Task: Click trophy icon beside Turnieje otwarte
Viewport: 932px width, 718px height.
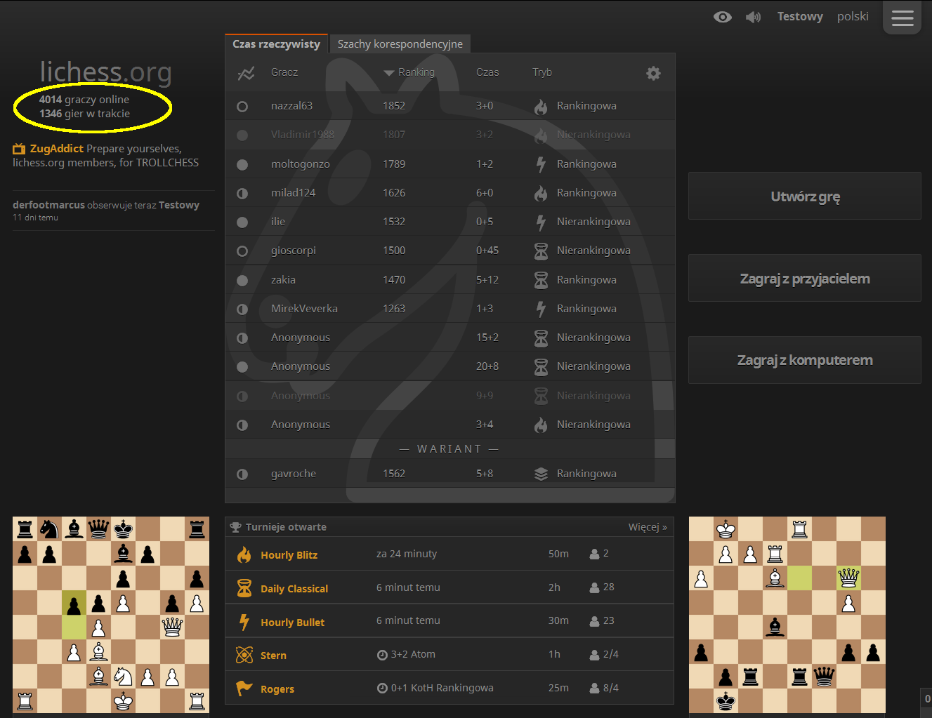Action: [x=235, y=527]
